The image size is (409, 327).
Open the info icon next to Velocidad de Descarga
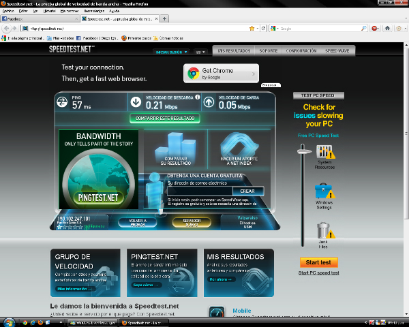(198, 97)
